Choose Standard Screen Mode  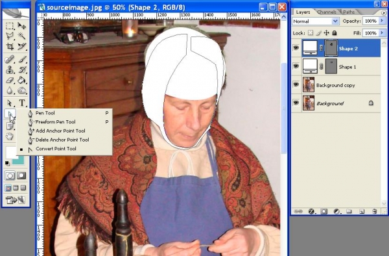[8, 188]
